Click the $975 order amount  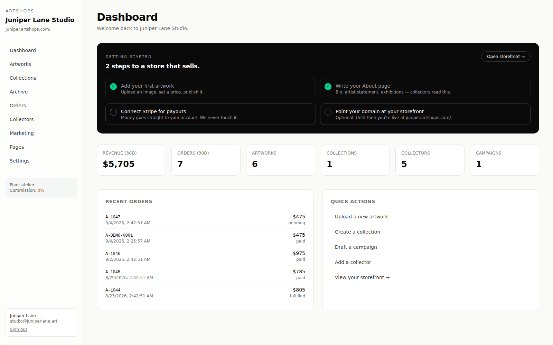(299, 253)
